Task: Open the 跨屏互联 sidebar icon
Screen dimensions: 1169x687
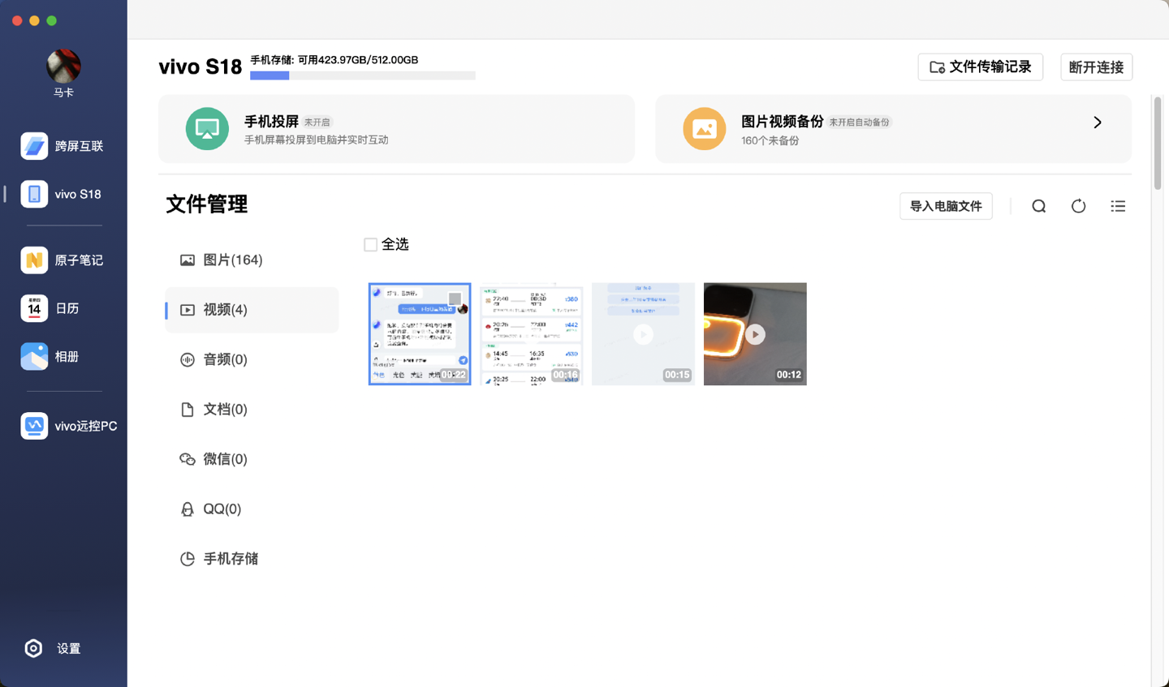Action: (x=34, y=146)
